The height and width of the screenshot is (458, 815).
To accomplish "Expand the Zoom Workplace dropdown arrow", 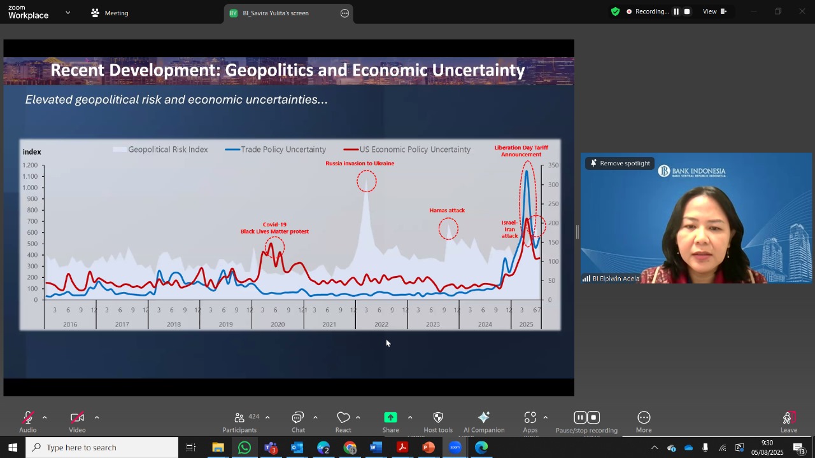I will tap(68, 13).
